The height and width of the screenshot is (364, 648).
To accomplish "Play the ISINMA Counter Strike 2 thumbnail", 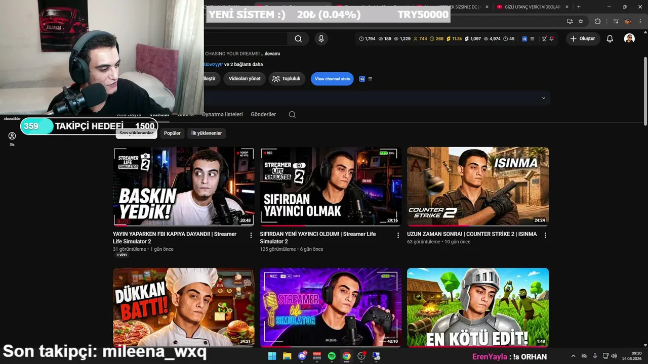I will click(478, 187).
